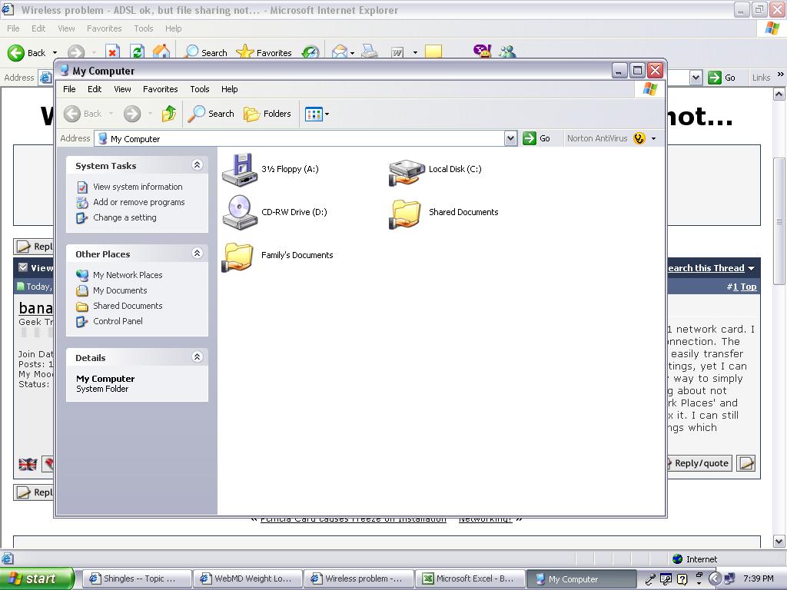Image resolution: width=787 pixels, height=590 pixels.
Task: Open the 3½ Floppy (A:) drive icon
Action: click(x=239, y=169)
